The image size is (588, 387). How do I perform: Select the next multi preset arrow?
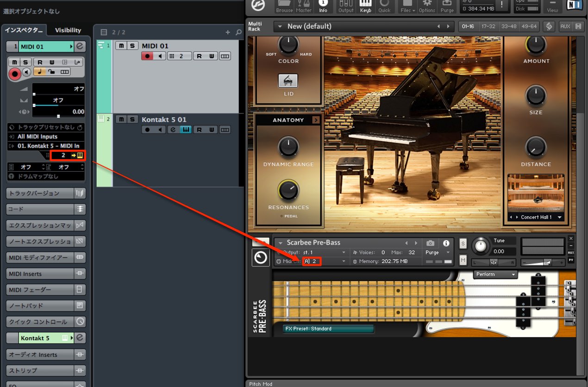(x=448, y=26)
